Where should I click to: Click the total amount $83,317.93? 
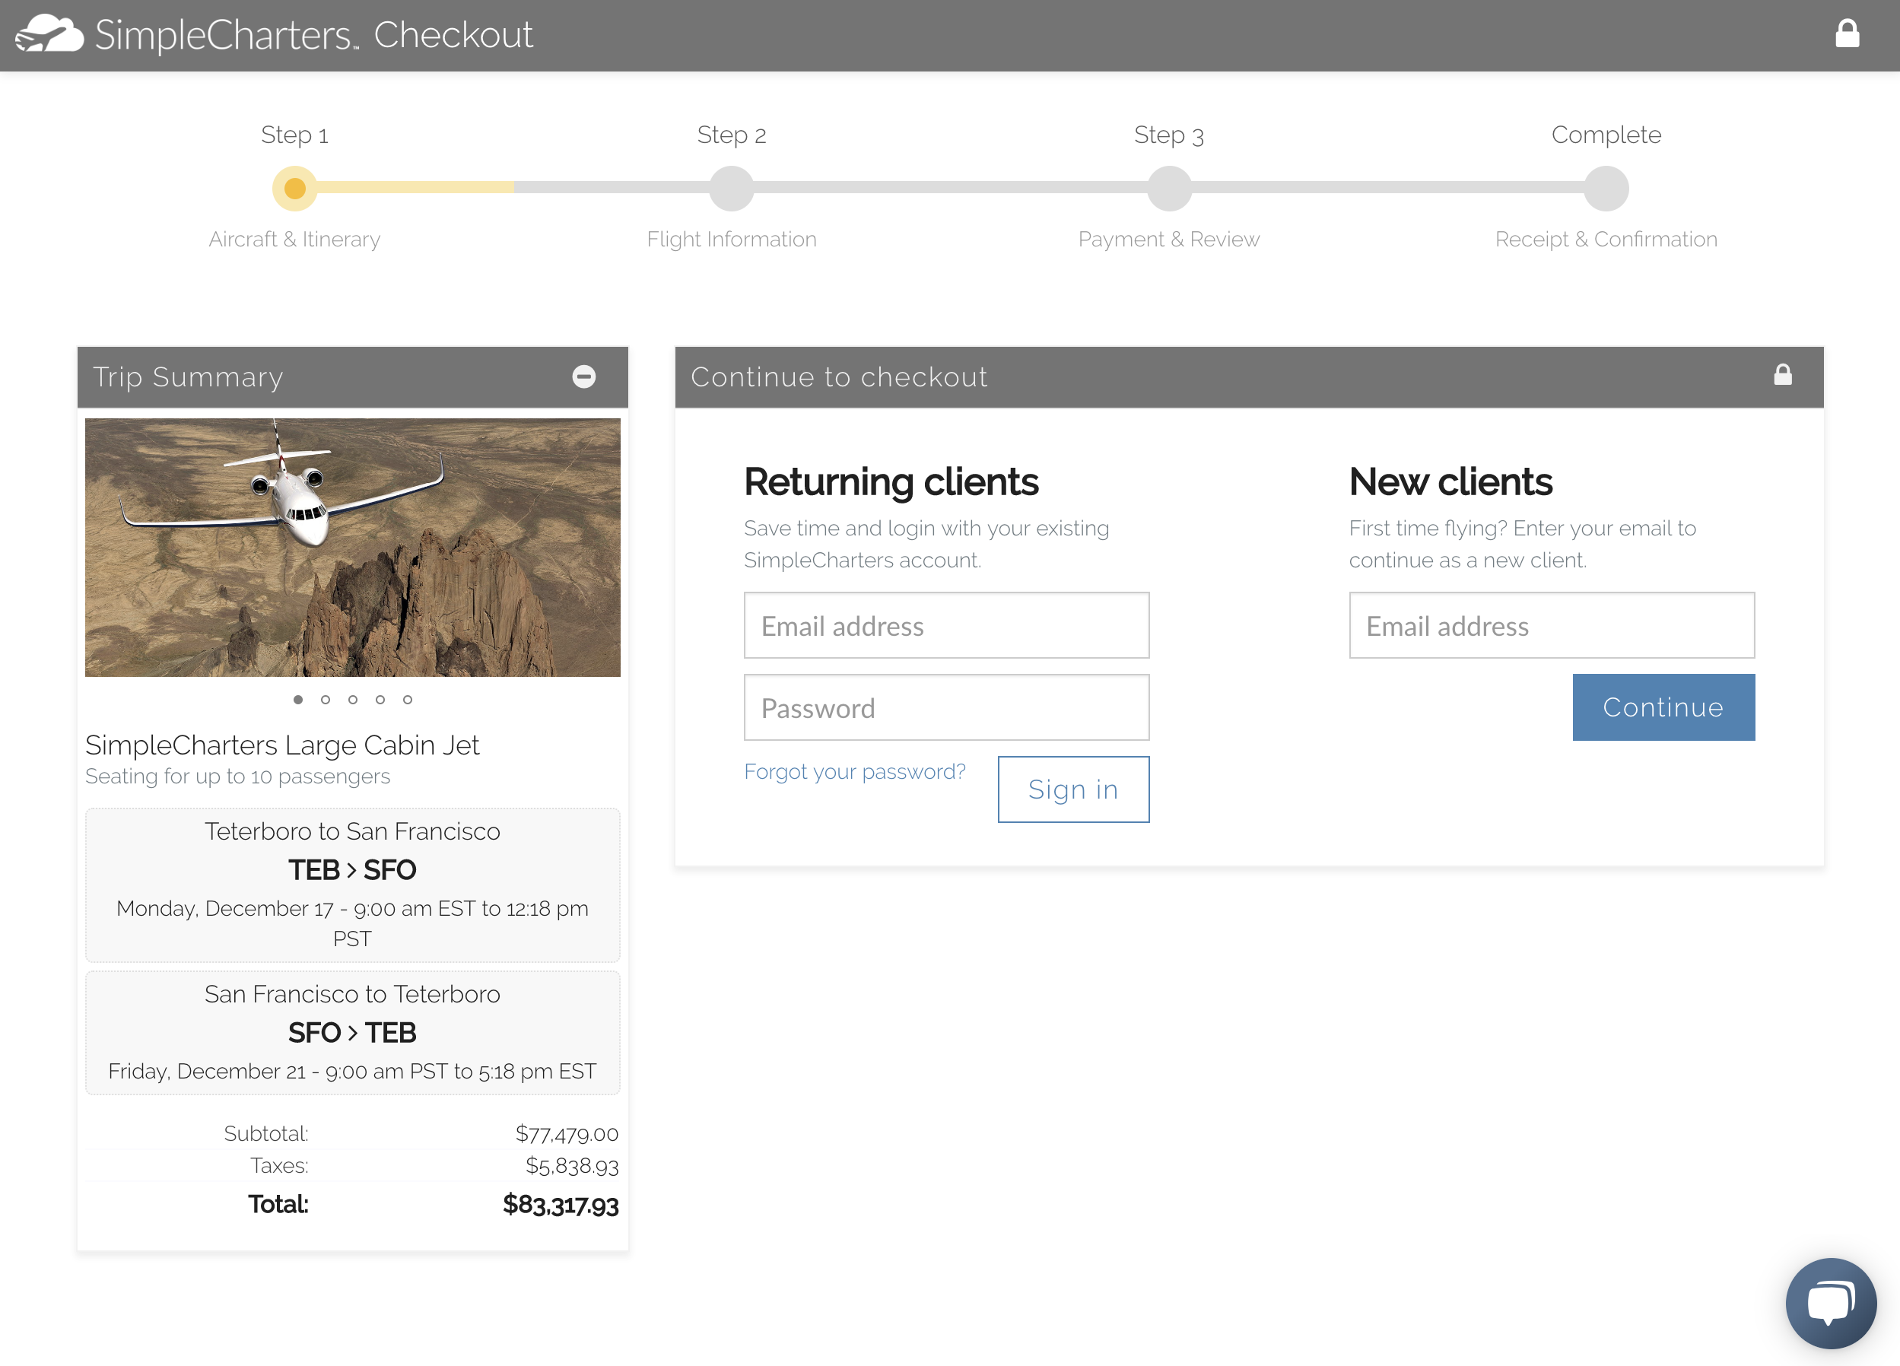pos(561,1206)
